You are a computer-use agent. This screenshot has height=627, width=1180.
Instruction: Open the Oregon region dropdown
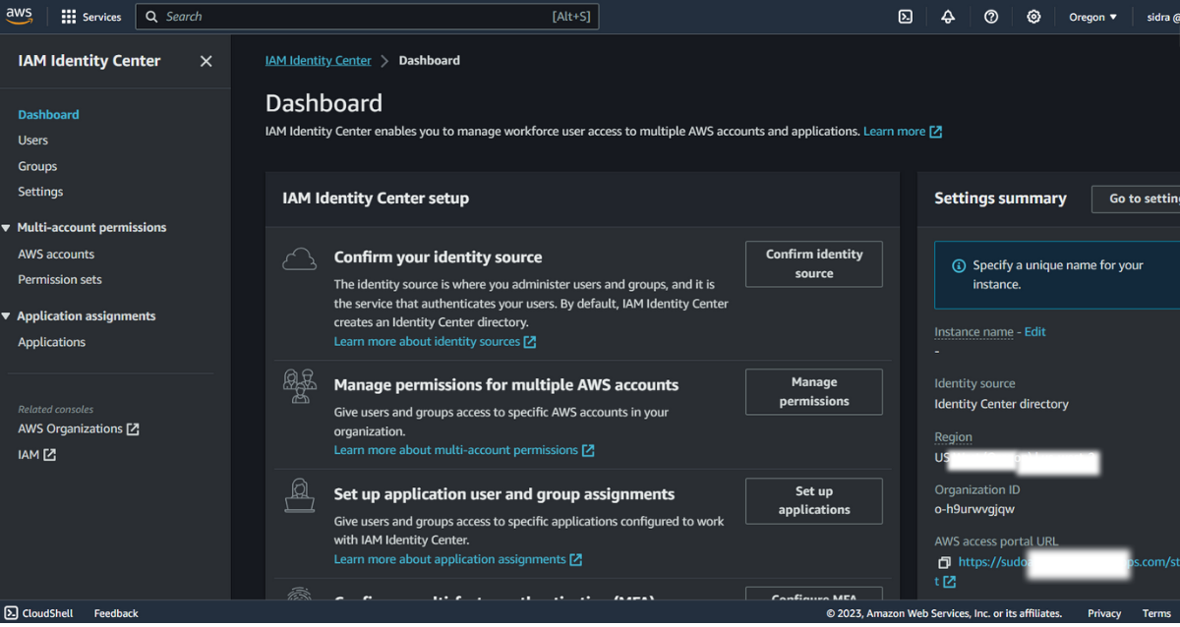point(1093,17)
